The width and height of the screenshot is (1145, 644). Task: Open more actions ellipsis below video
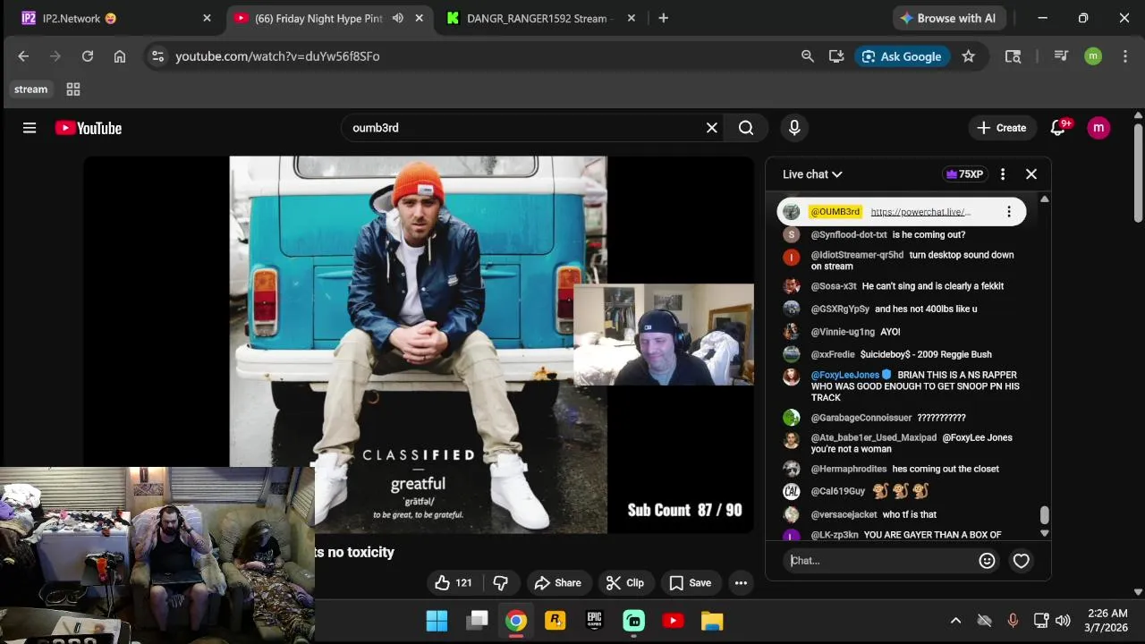tap(741, 583)
